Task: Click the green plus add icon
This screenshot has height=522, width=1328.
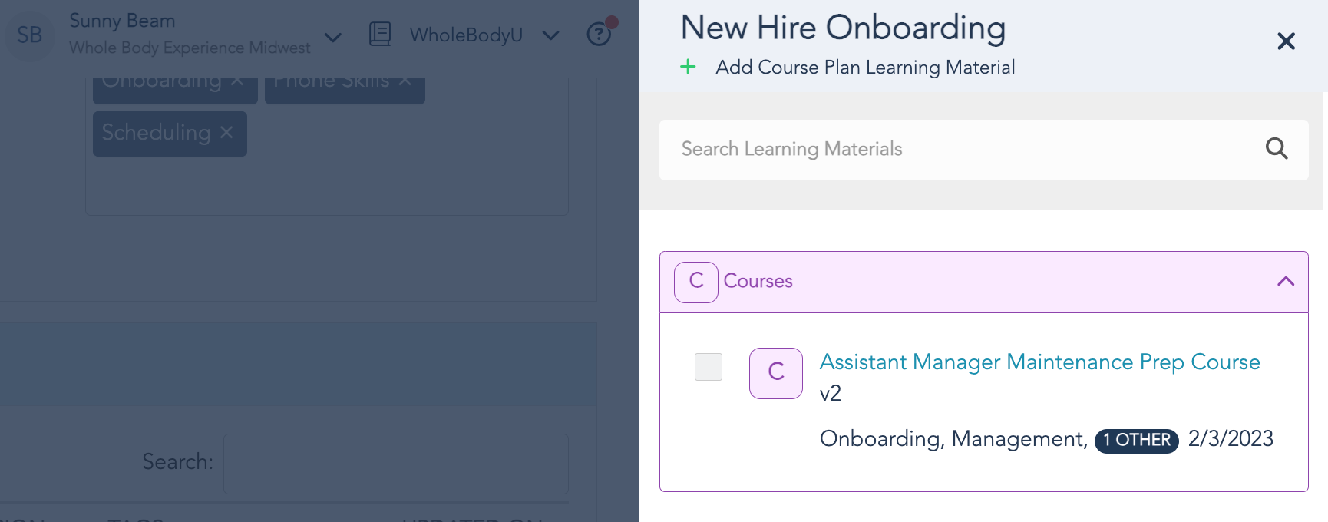Action: (x=688, y=68)
